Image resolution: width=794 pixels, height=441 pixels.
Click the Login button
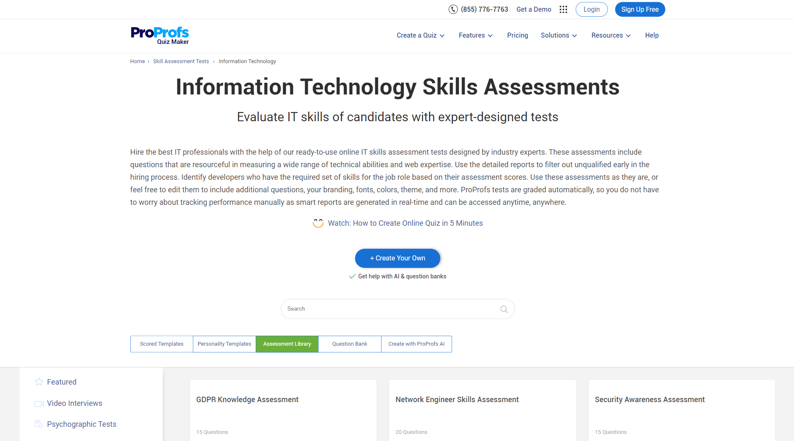pos(591,9)
